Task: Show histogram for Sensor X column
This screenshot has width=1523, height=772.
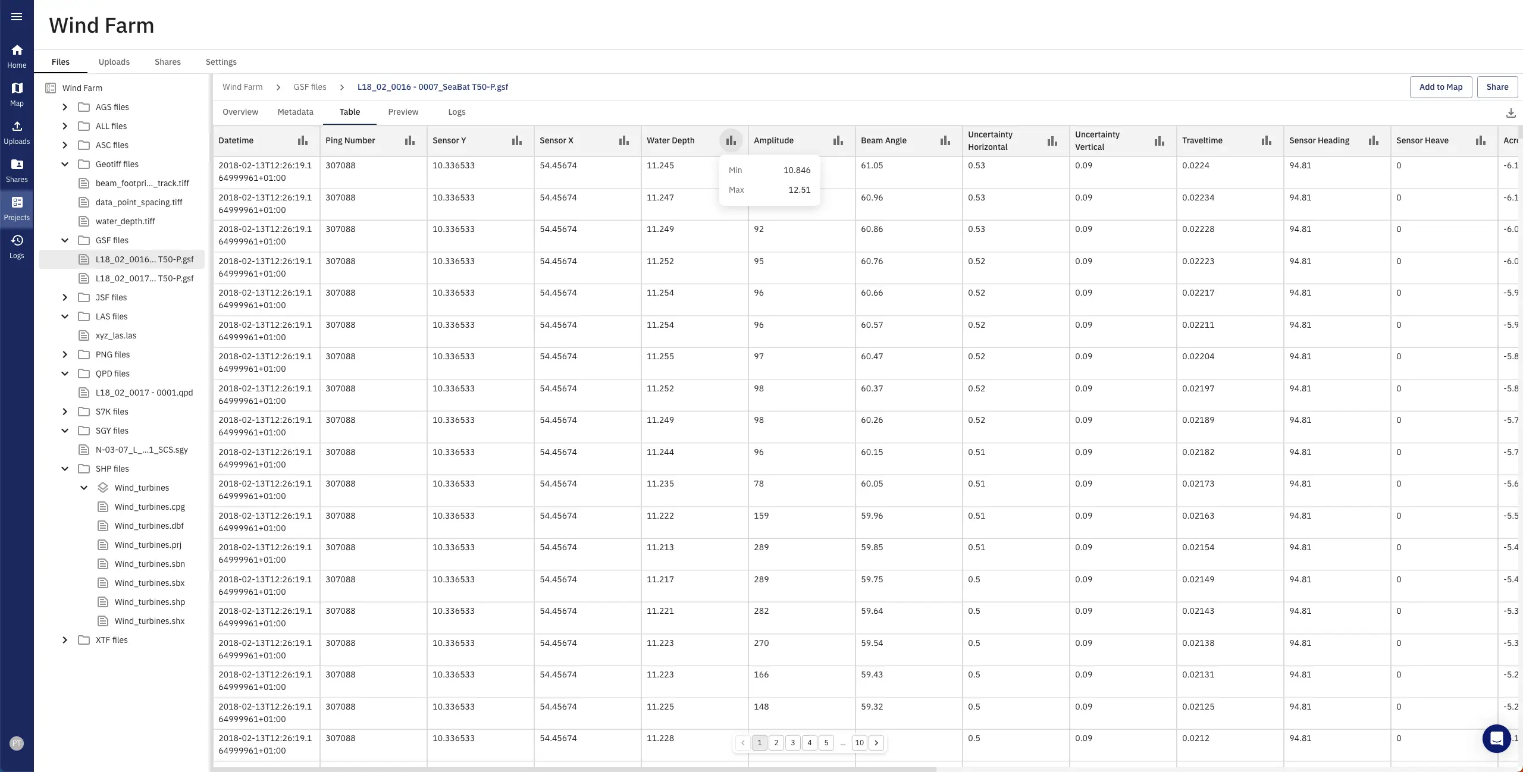Action: [624, 140]
